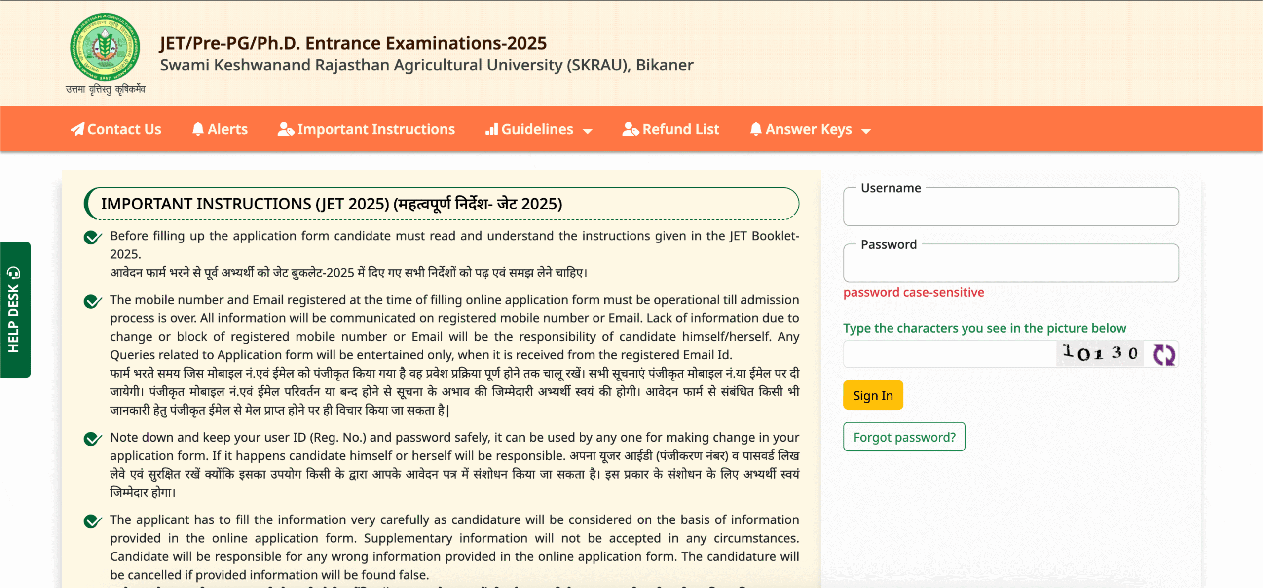This screenshot has height=588, width=1263.
Task: Click the checkmark beside user ID note
Action: click(93, 438)
